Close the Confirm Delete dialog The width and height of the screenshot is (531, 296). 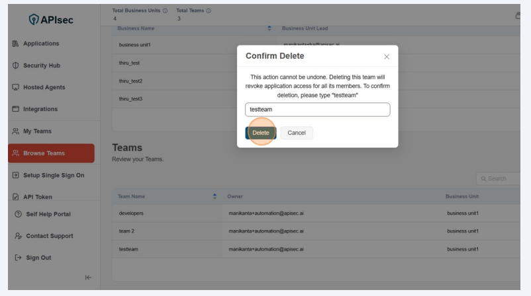click(387, 57)
